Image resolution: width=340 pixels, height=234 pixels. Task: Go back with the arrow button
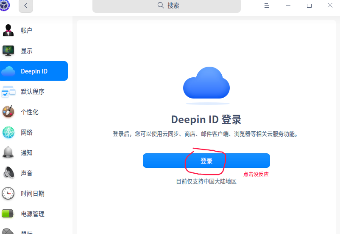[x=26, y=6]
